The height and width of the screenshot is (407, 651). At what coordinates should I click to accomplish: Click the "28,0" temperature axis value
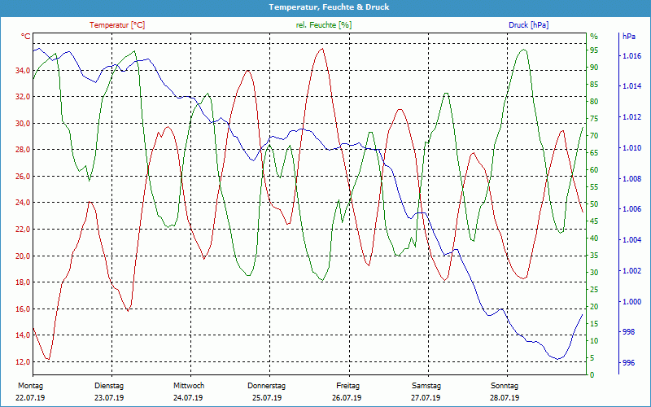[23, 150]
